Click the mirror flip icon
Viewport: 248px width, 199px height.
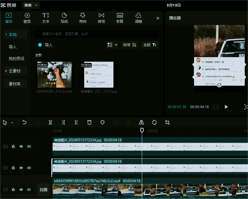[x=141, y=122]
